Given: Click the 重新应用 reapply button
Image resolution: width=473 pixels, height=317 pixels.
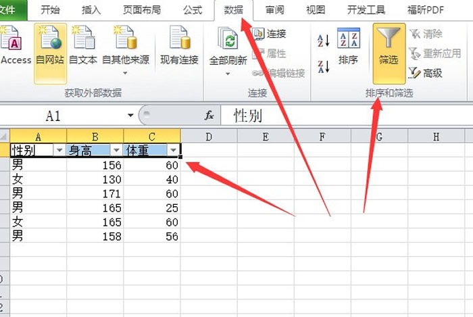Looking at the screenshot, I should pos(435,53).
